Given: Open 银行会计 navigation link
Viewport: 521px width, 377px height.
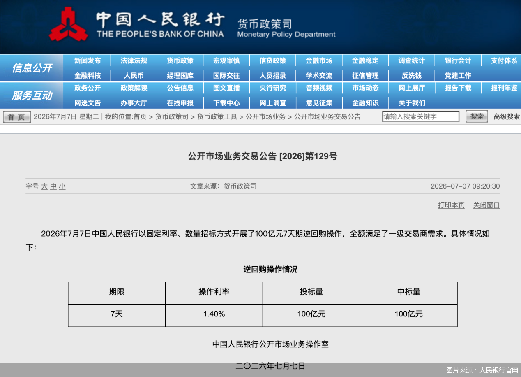Looking at the screenshot, I should [x=458, y=61].
